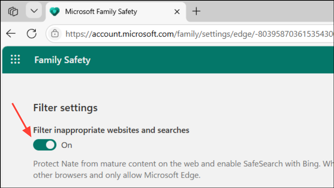Go back with the back arrow
Screen dimensions: 334x188
[11, 33]
